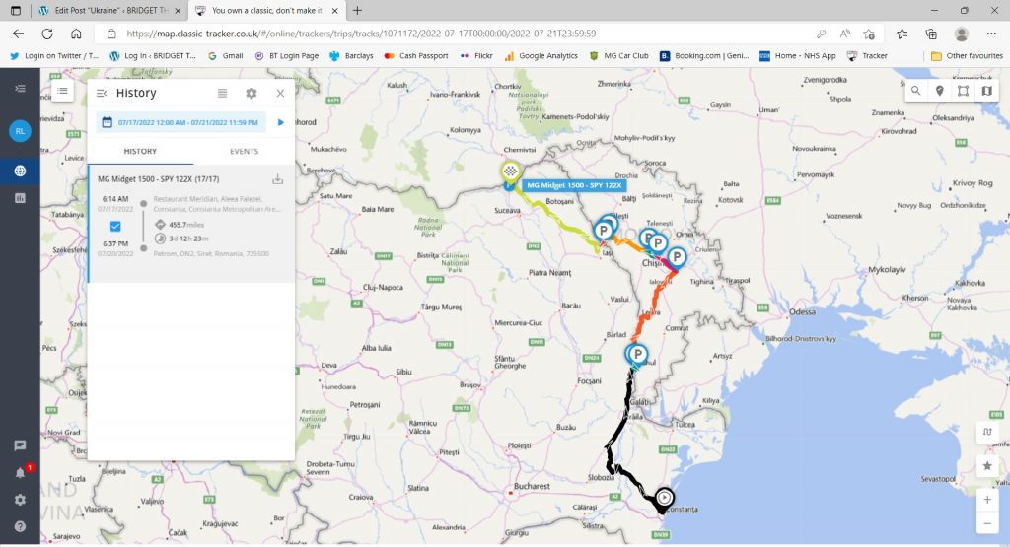
Task: Open History panel settings gear
Action: (252, 94)
